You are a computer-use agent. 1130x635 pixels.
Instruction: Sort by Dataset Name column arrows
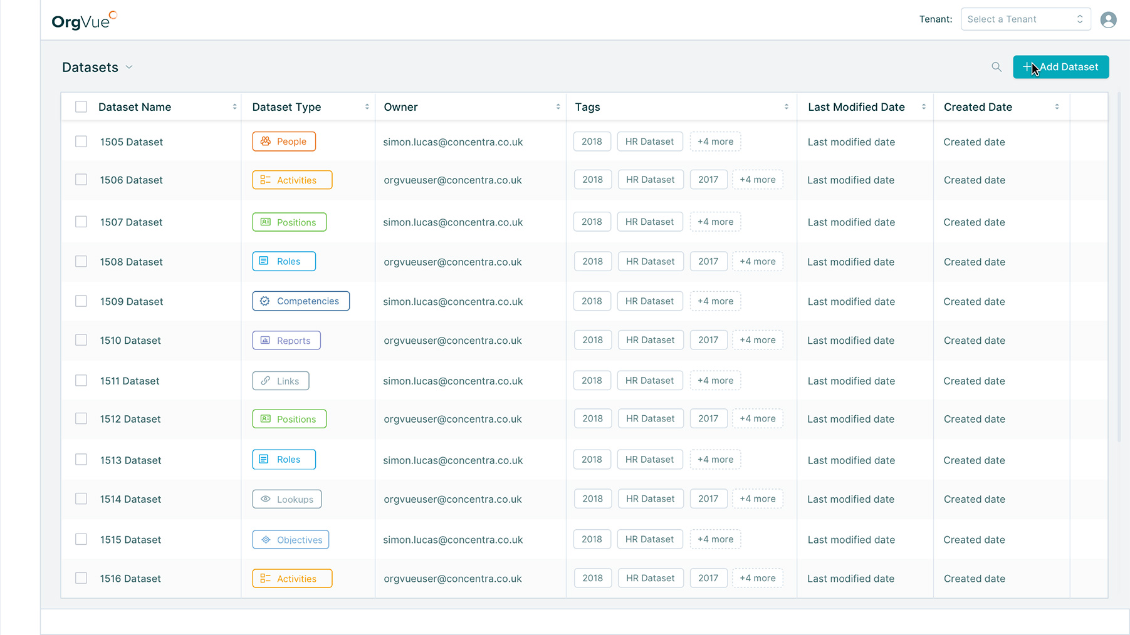pos(234,107)
